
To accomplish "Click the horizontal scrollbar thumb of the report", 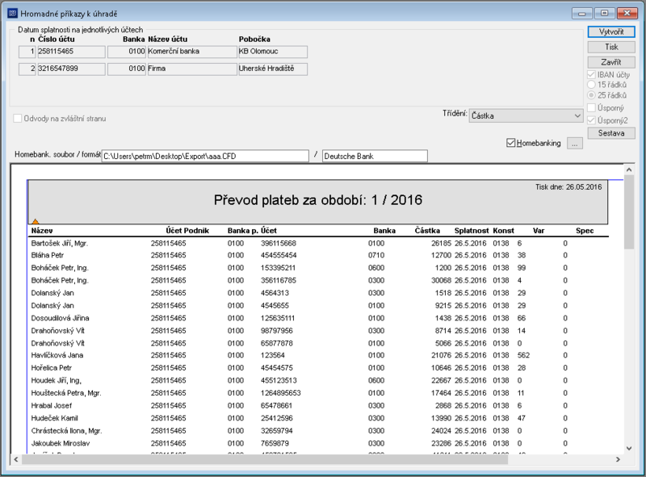I will tap(265, 459).
